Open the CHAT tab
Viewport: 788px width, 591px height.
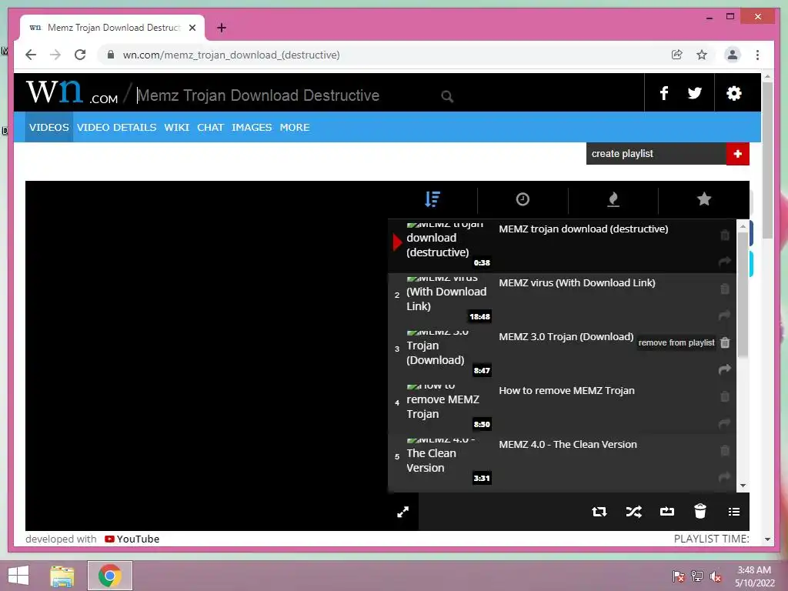[x=210, y=127]
